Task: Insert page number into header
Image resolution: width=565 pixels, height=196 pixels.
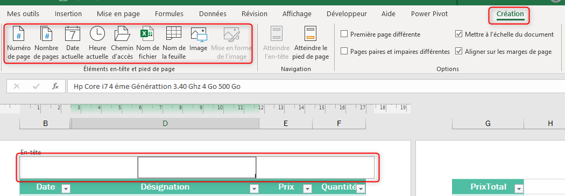Action: [18, 43]
